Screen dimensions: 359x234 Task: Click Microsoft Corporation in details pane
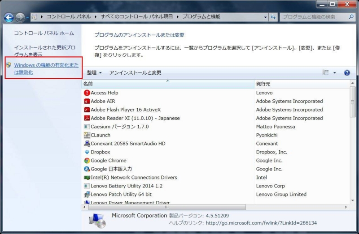[x=139, y=216]
